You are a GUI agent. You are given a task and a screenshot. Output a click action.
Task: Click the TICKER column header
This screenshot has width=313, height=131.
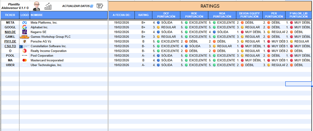[x=10, y=15]
